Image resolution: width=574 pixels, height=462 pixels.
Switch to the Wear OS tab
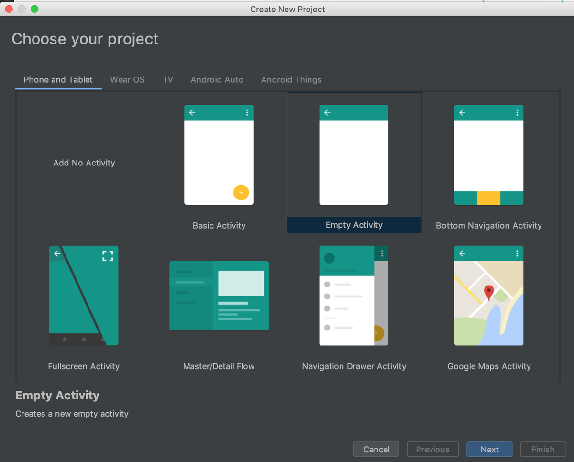[127, 79]
